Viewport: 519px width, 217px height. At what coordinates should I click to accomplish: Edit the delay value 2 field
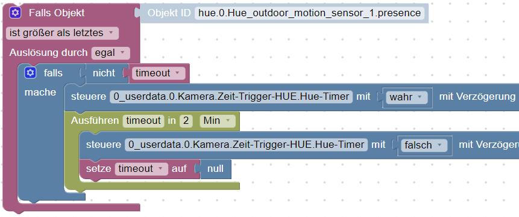tap(186, 121)
